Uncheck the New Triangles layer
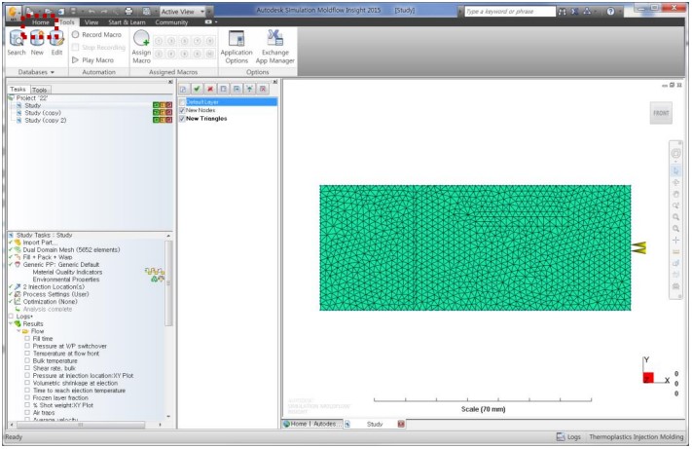This screenshot has width=692, height=449. point(182,119)
